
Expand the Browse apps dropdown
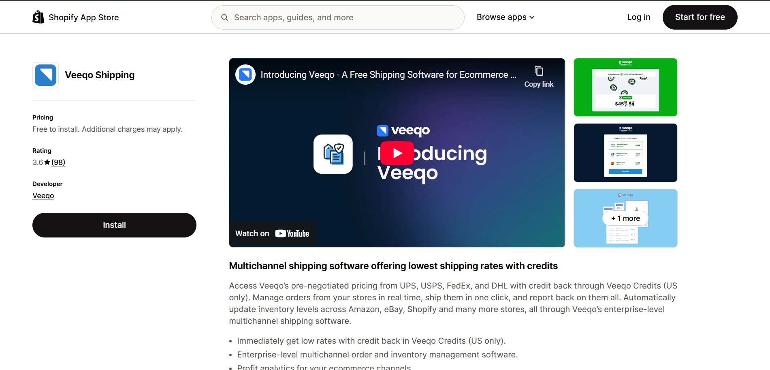(x=506, y=17)
